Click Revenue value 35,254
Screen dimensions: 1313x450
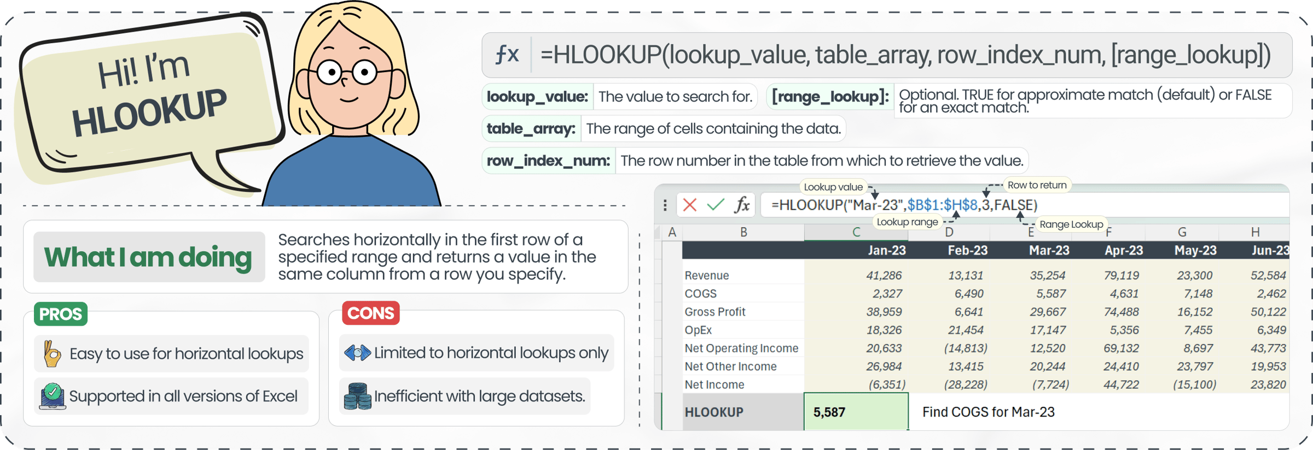pyautogui.click(x=1048, y=275)
